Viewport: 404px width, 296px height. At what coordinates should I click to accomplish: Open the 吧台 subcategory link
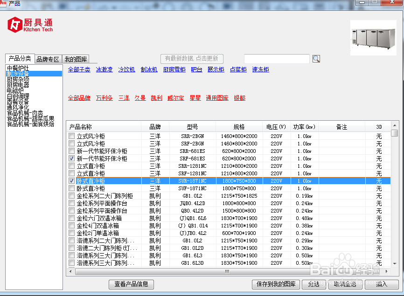[196, 69]
